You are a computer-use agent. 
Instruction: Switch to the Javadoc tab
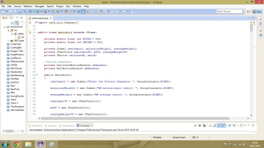(51, 126)
